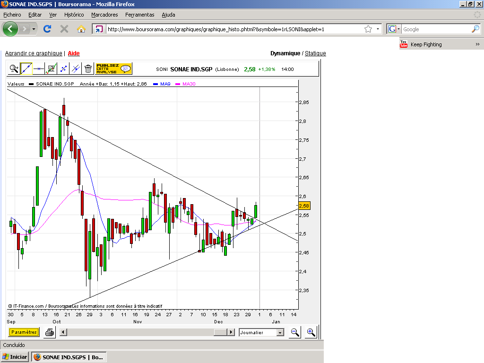Switch to Statique chart mode
484x363 pixels.
(315, 53)
